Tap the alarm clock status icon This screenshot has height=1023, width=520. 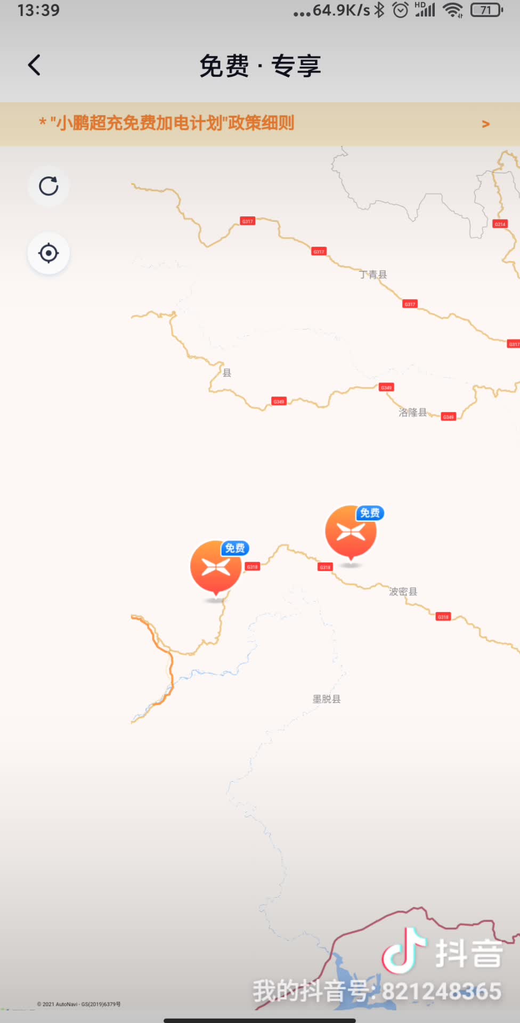tap(400, 10)
